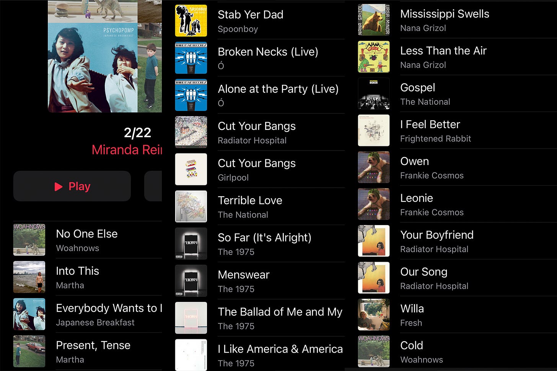This screenshot has width=557, height=371.
Task: Select Willa by Fresh
Action: [x=457, y=314]
